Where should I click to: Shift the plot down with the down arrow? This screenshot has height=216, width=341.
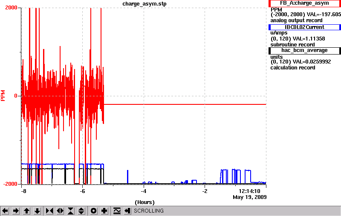(38, 211)
